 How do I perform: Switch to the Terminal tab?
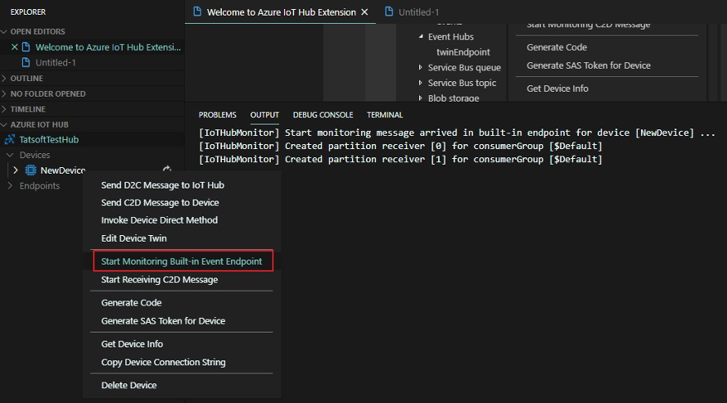tap(385, 115)
